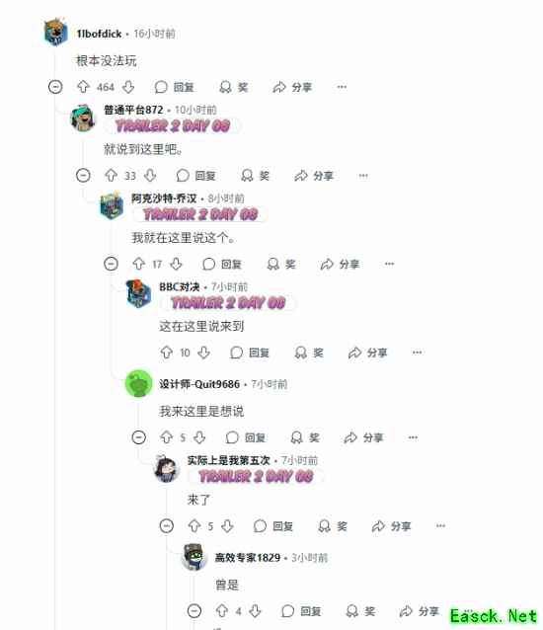Downvote the 设计师-Quit9686 comment
Screen dimensions: 543x630
coord(199,437)
